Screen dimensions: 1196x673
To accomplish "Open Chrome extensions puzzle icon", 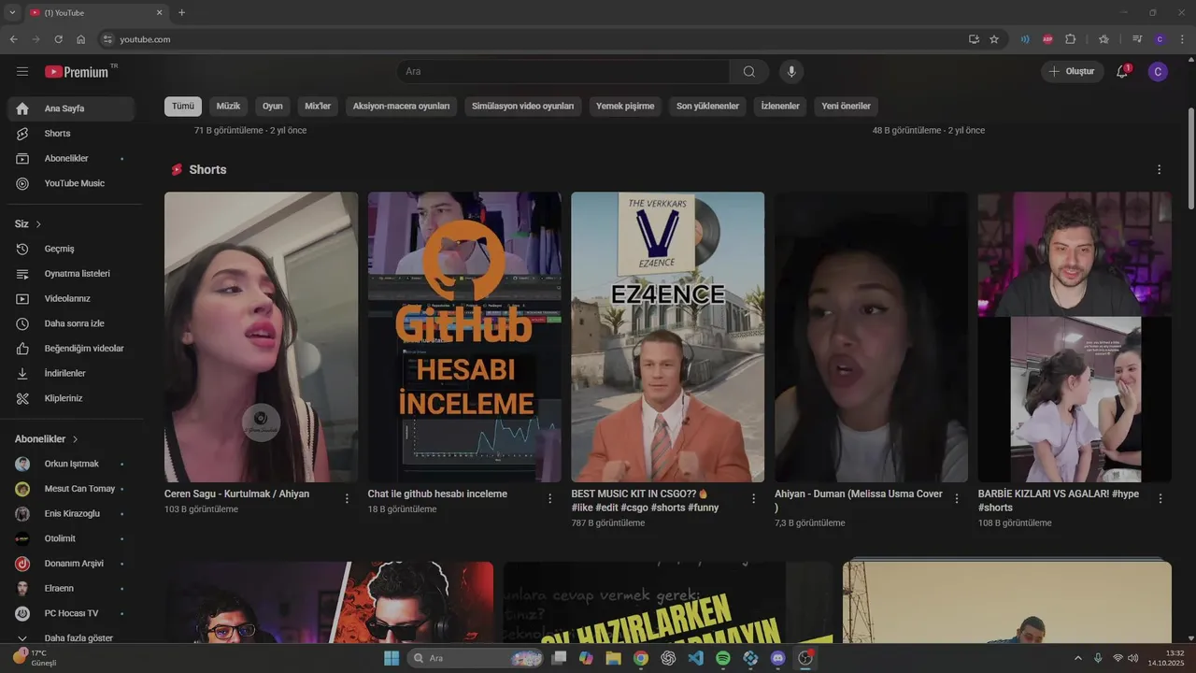I will coord(1071,39).
